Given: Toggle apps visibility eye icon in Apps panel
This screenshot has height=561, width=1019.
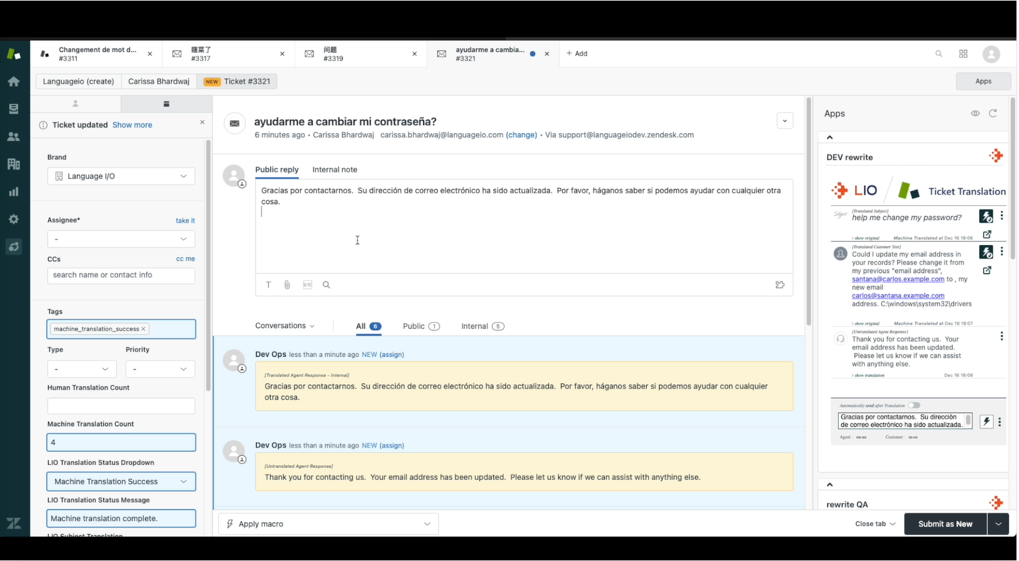Looking at the screenshot, I should [x=975, y=113].
